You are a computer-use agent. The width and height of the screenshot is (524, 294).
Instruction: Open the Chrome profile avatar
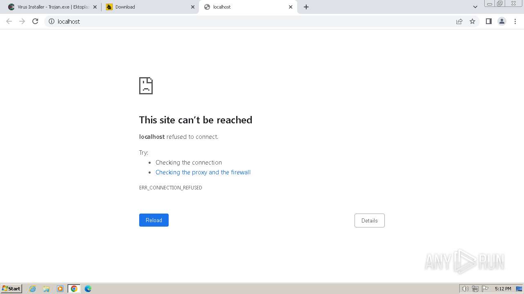pos(502,21)
